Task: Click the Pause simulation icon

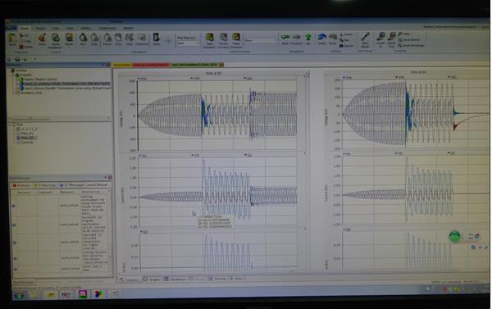Action: (x=107, y=39)
